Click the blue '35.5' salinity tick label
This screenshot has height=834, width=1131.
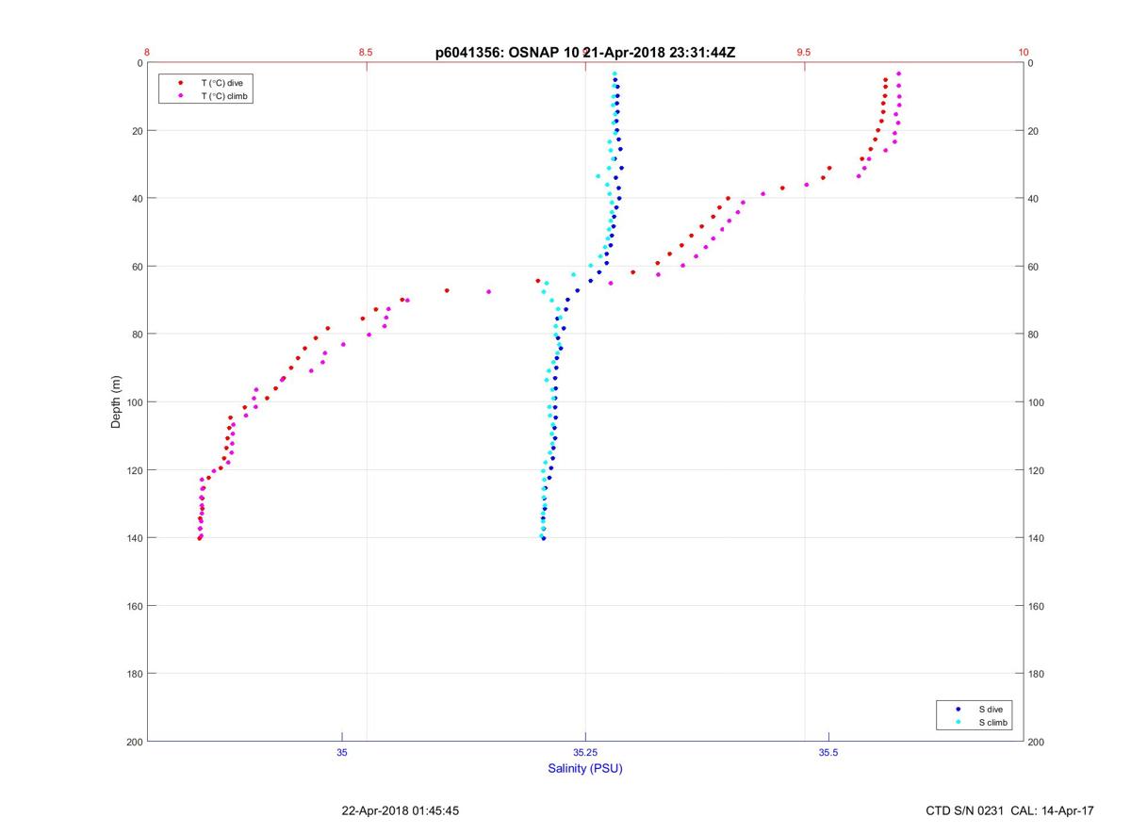pos(828,752)
